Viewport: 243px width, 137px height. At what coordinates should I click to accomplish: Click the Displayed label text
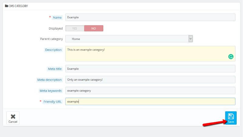point(56,28)
